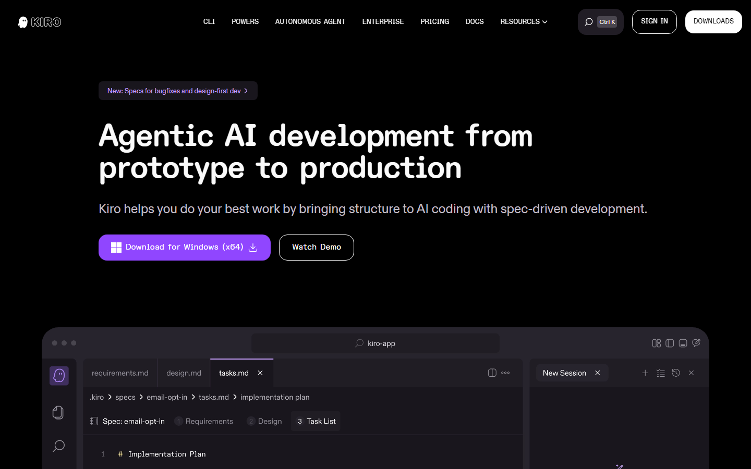Expand the Resources navigation dropdown
The height and width of the screenshot is (469, 751).
(524, 21)
